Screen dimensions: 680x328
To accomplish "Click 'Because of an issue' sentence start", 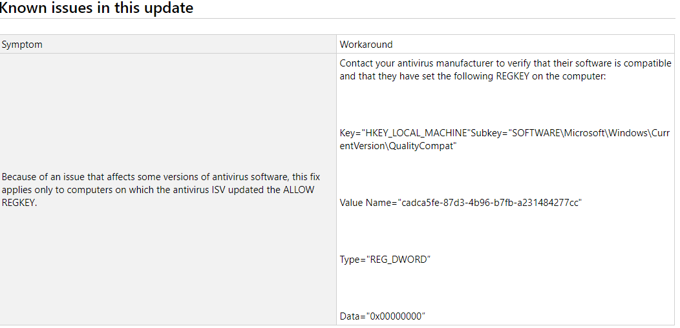I will (39, 177).
